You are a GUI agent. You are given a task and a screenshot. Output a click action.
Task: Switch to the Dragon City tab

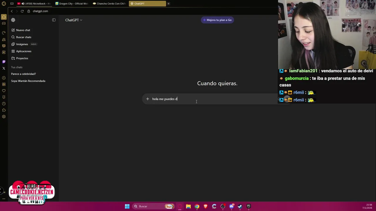72,4
